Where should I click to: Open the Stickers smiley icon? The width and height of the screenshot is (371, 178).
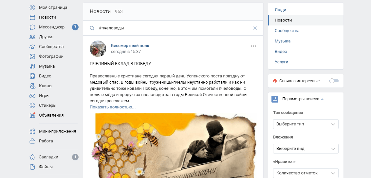click(32, 105)
